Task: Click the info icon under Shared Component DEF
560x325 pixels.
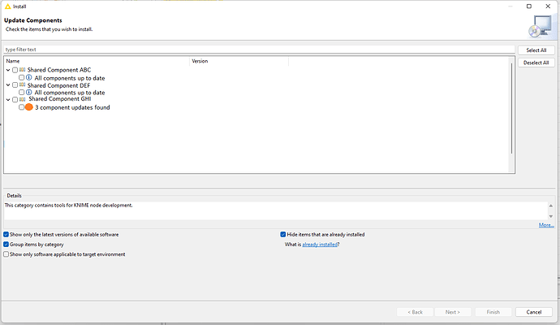Action: pyautogui.click(x=29, y=93)
